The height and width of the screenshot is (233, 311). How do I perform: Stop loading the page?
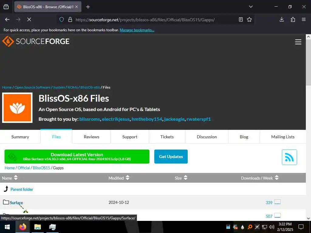pyautogui.click(x=29, y=19)
